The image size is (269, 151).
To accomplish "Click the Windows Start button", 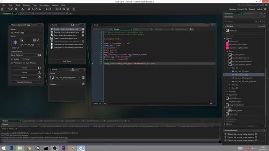I will (x=3, y=148).
